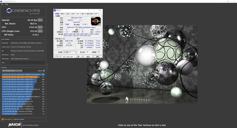This screenshot has height=128, width=237.
Task: Toggle the OpenGL test checkbox
Action: (x=44, y=20)
